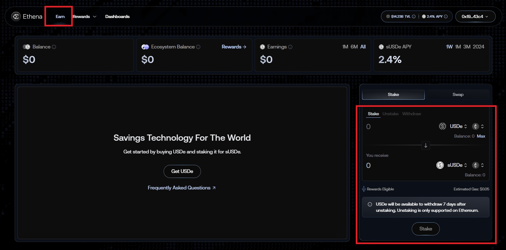506x250 pixels.
Task: Open the USDe token selector
Action: (458, 126)
